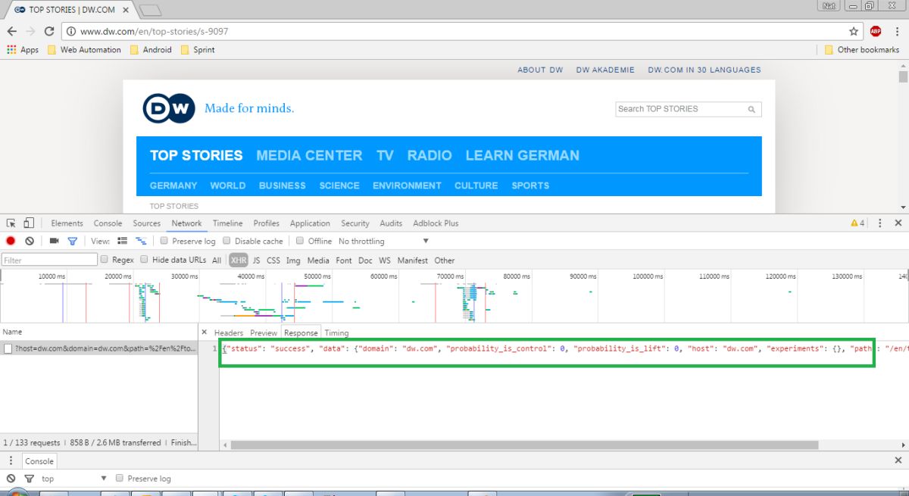This screenshot has height=496, width=909.
Task: Toggle the network filter funnel icon
Action: (x=72, y=241)
